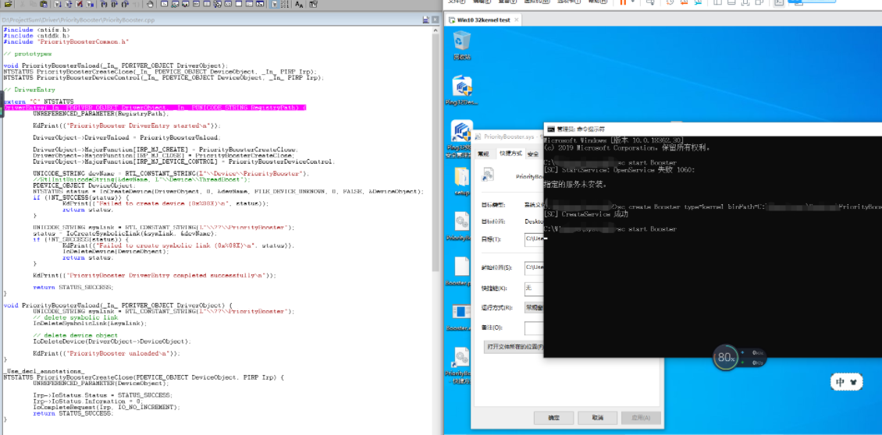Open the 查看 menu in VM window
This screenshot has height=435, width=882.
[x=507, y=2]
